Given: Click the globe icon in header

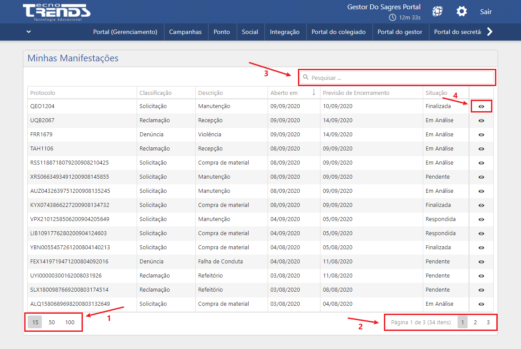Looking at the screenshot, I should coord(437,11).
